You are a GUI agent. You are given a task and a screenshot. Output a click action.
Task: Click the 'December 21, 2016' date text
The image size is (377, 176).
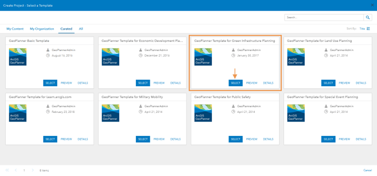157,55
